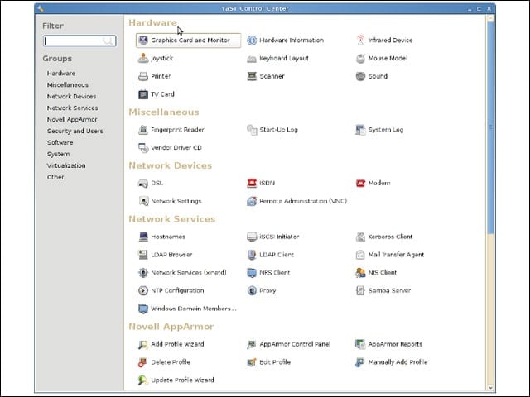The image size is (530, 397).
Task: Open Remote Administration (VNC) icon
Action: tap(252, 201)
